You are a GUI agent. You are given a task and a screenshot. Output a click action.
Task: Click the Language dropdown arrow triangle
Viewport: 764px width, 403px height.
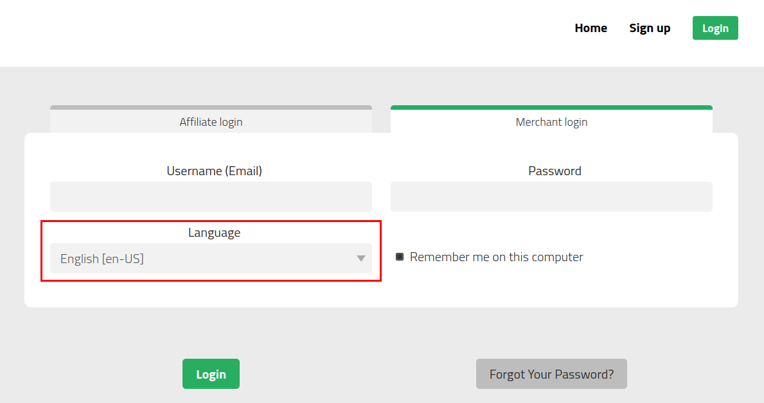360,259
